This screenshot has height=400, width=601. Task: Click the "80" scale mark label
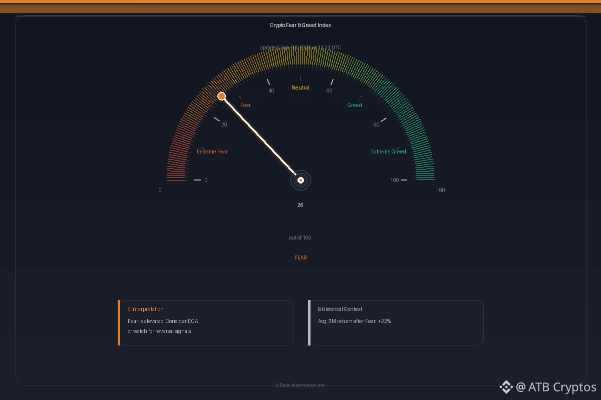[376, 124]
